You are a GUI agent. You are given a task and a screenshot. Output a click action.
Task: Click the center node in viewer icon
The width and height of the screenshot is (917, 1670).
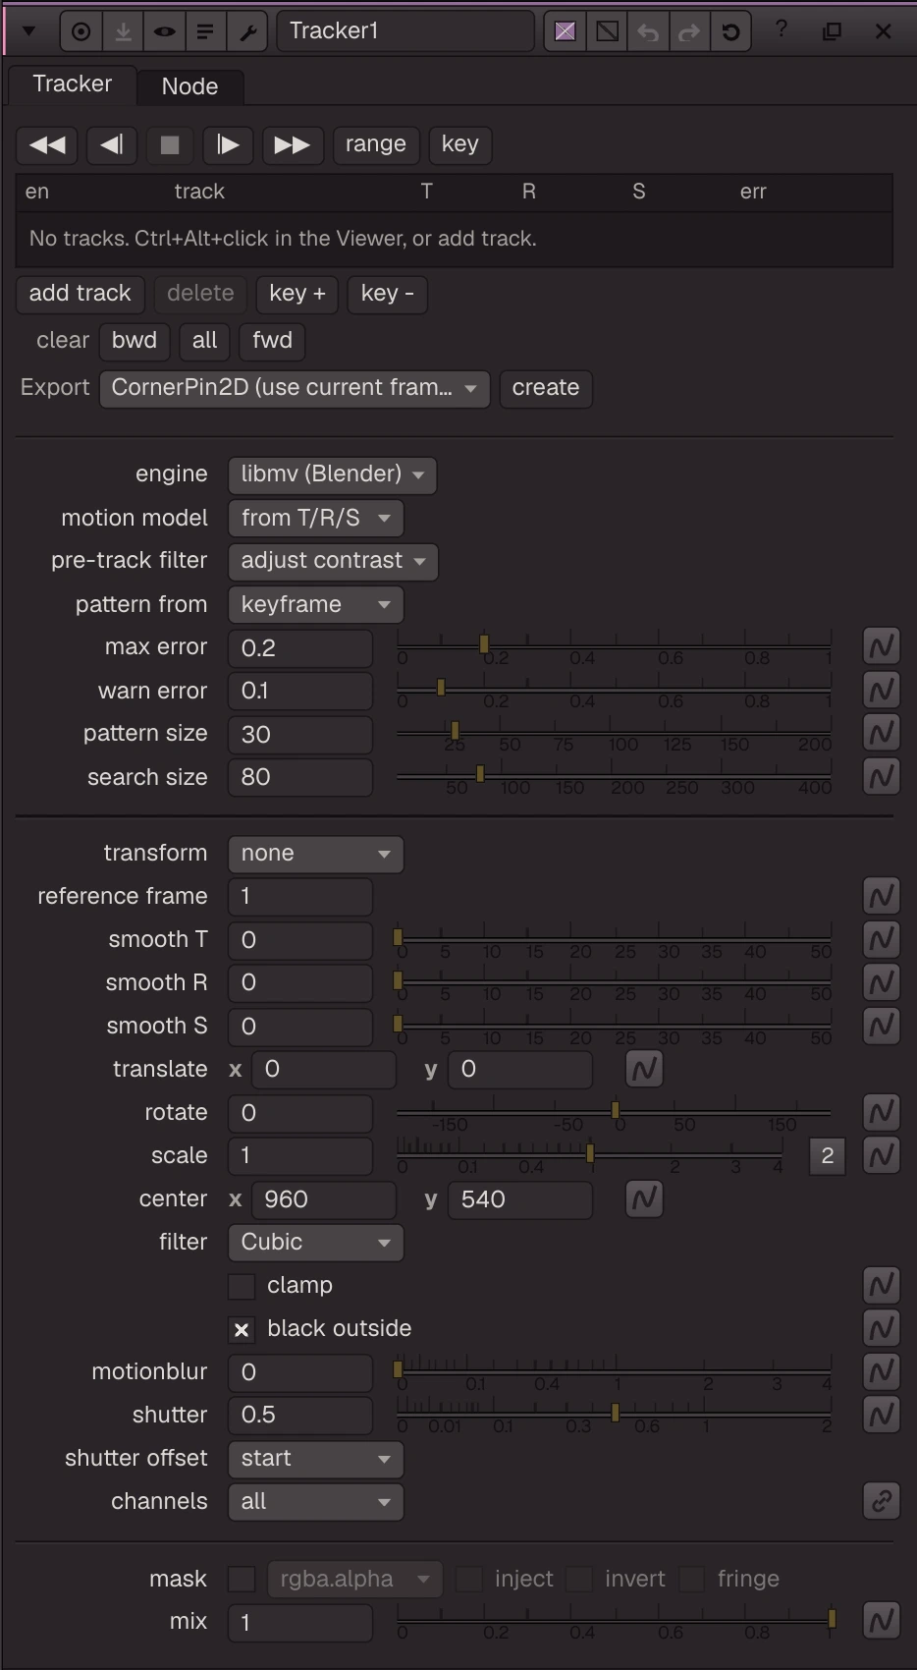(81, 31)
